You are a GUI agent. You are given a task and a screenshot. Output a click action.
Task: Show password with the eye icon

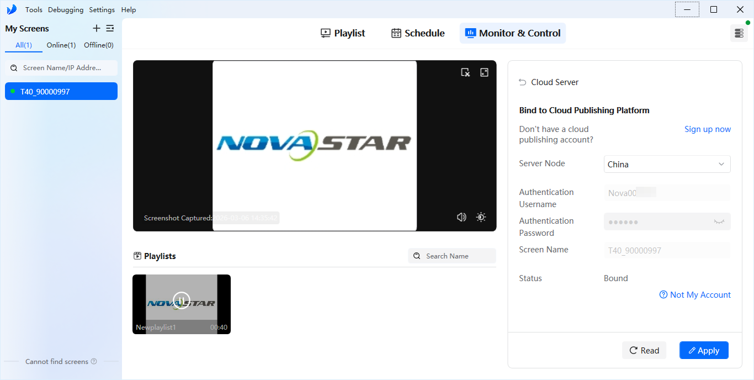[719, 221]
